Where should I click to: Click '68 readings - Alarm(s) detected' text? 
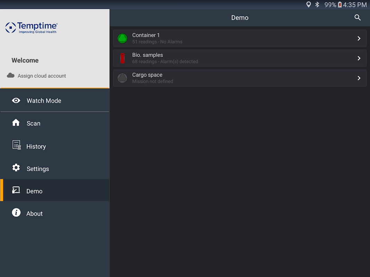coord(165,62)
